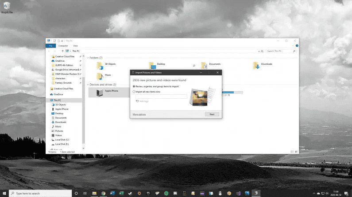Open the 3D Objects folder icon
This screenshot has width=352, height=197.
(x=100, y=65)
